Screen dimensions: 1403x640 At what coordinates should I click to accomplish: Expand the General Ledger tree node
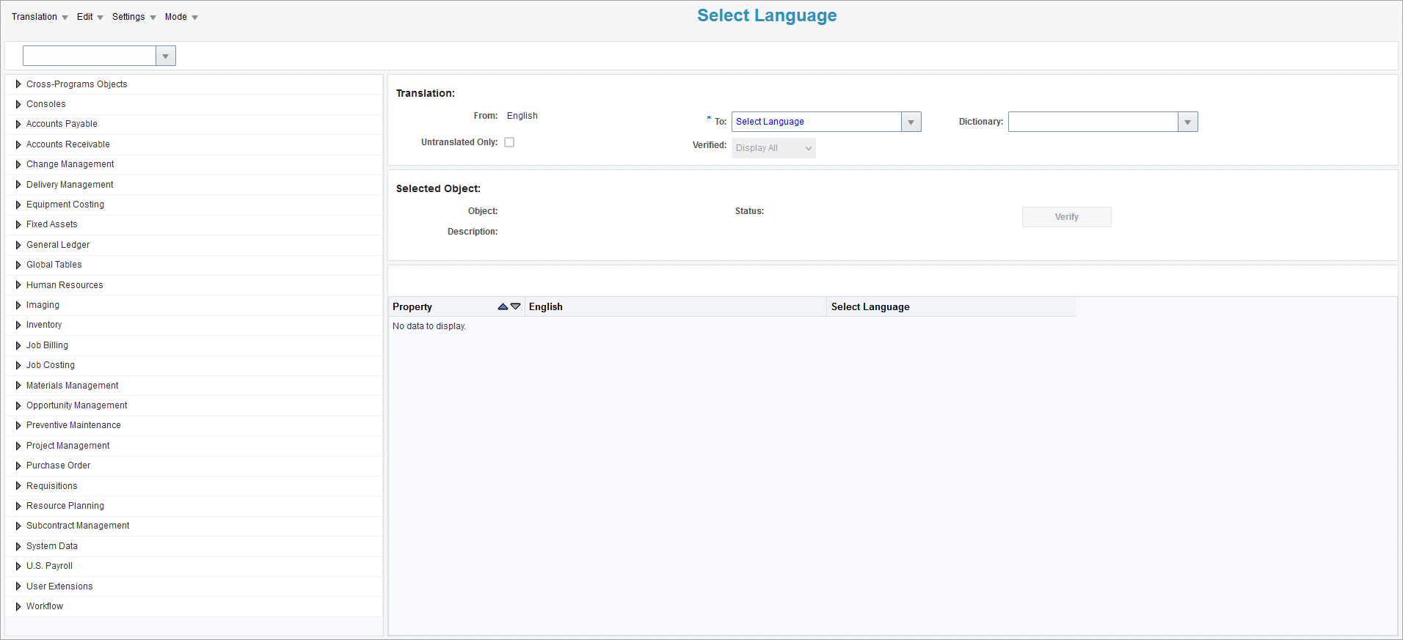coord(18,245)
